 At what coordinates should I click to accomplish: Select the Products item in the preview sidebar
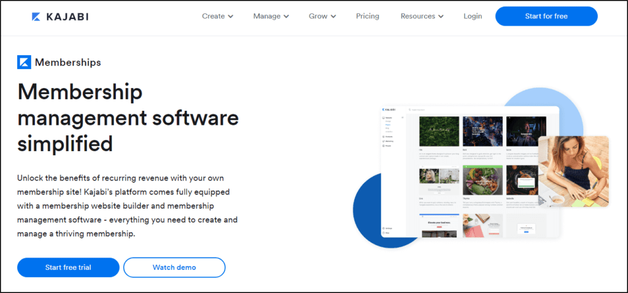tap(388, 136)
